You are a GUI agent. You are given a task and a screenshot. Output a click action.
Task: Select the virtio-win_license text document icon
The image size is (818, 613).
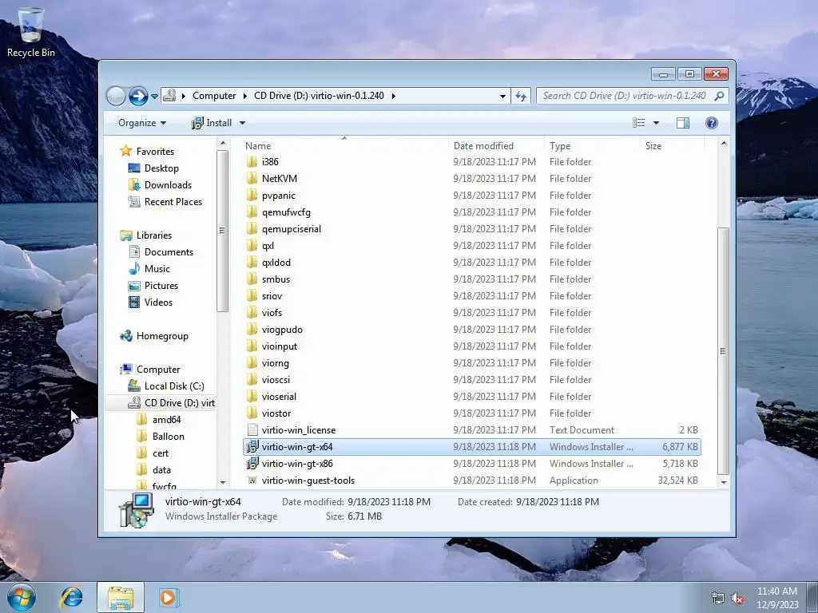pyautogui.click(x=252, y=429)
